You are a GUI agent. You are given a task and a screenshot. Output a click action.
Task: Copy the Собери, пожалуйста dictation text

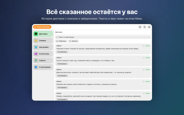tap(62, 99)
